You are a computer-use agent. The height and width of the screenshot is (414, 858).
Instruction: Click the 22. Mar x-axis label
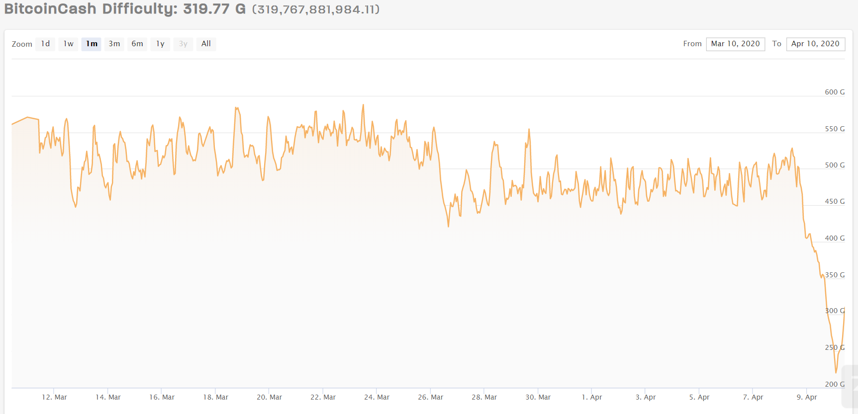click(x=323, y=397)
